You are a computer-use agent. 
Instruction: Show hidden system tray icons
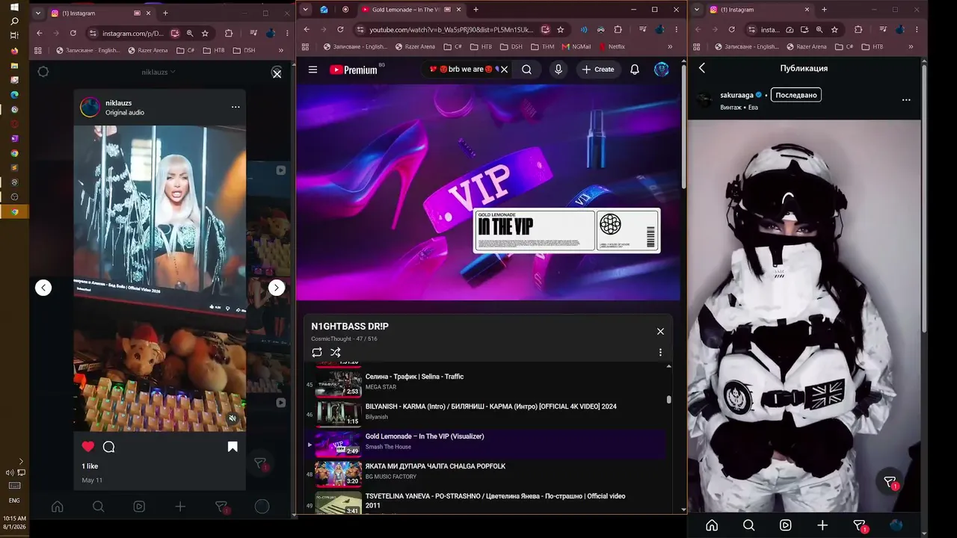(x=21, y=462)
